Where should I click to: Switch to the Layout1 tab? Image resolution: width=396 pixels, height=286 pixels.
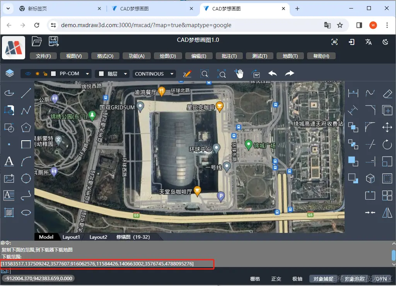tap(71, 237)
